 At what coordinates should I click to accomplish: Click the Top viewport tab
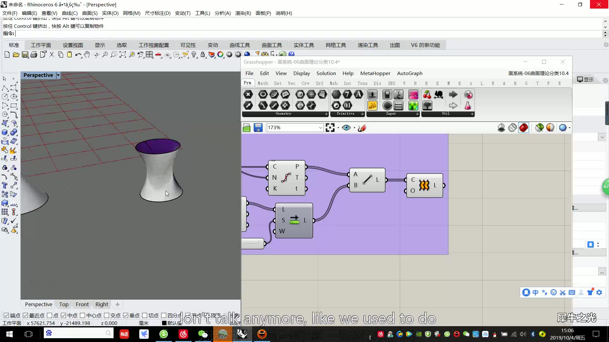(63, 304)
